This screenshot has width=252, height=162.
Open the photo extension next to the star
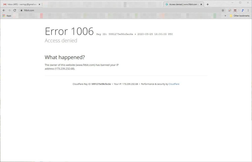tap(230, 10)
